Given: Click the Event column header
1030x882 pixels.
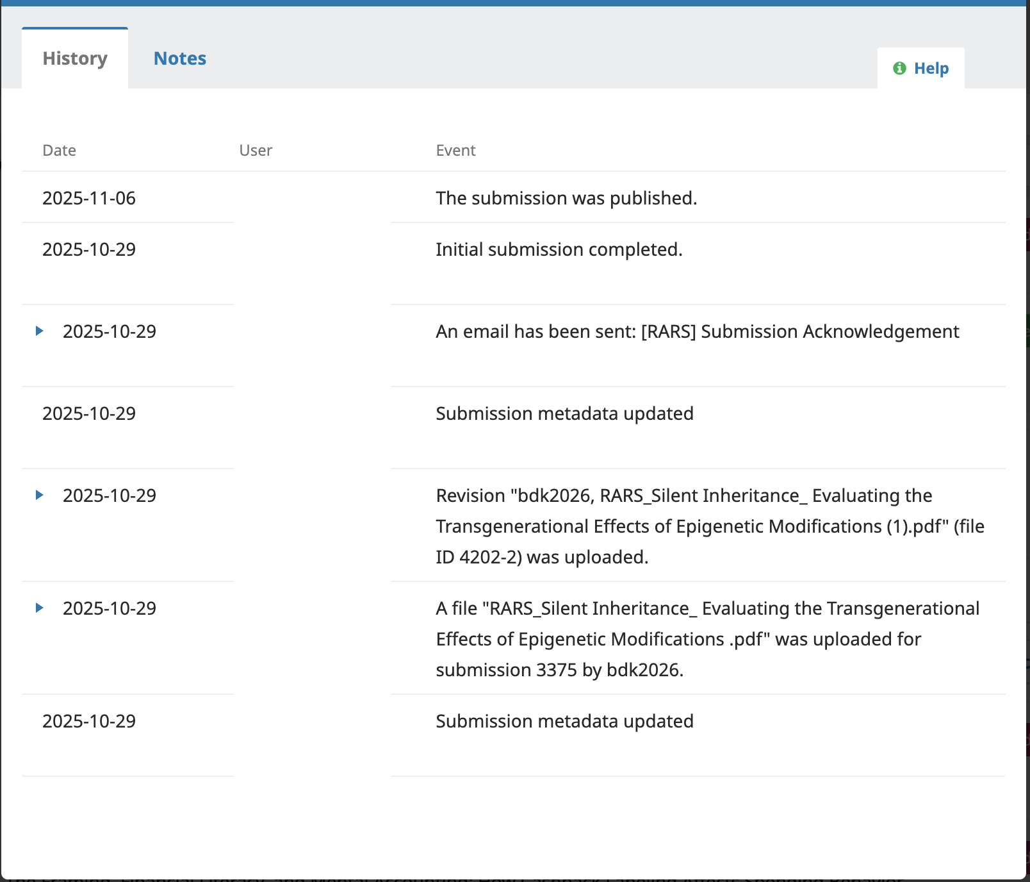Looking at the screenshot, I should click(455, 151).
